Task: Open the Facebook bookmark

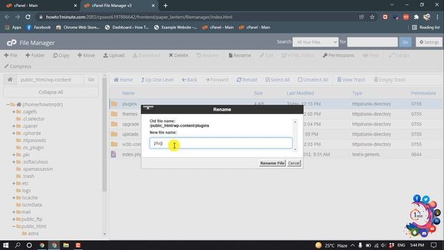Action: tap(39, 28)
